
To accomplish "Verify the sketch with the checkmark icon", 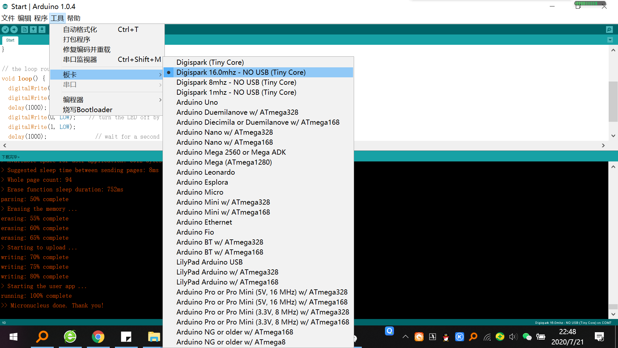I will 5,29.
